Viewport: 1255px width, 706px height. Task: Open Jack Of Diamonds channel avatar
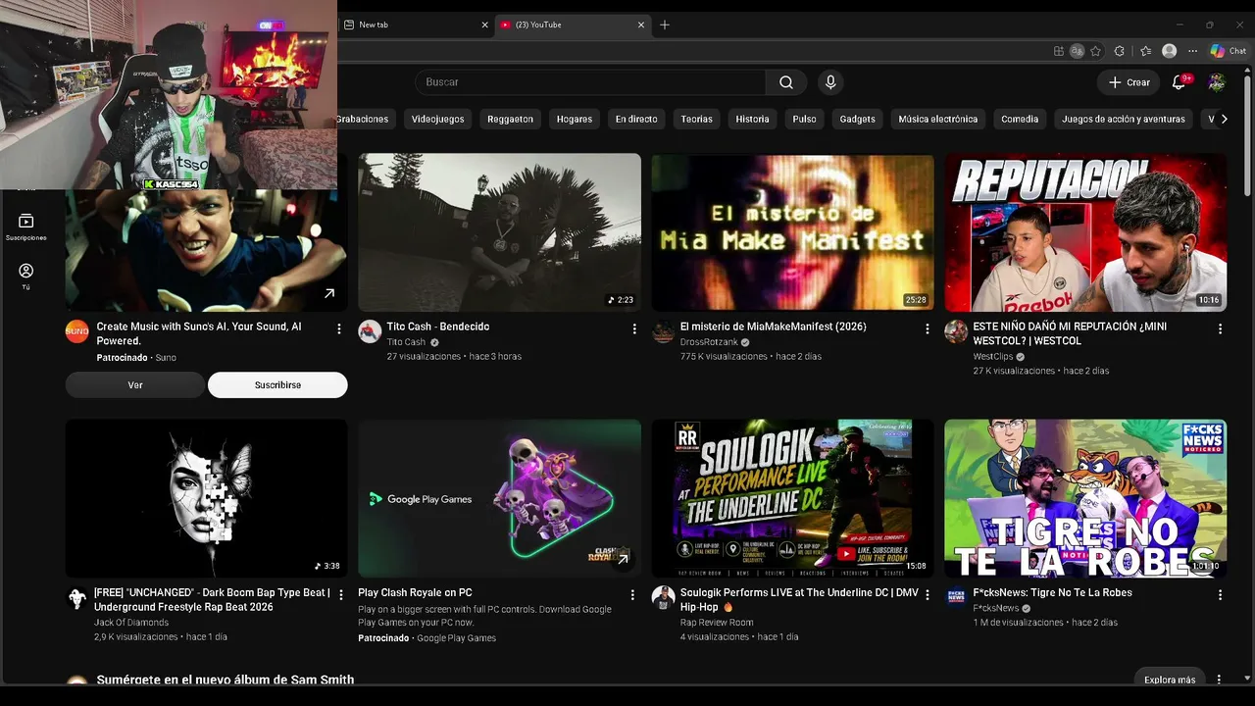point(77,598)
